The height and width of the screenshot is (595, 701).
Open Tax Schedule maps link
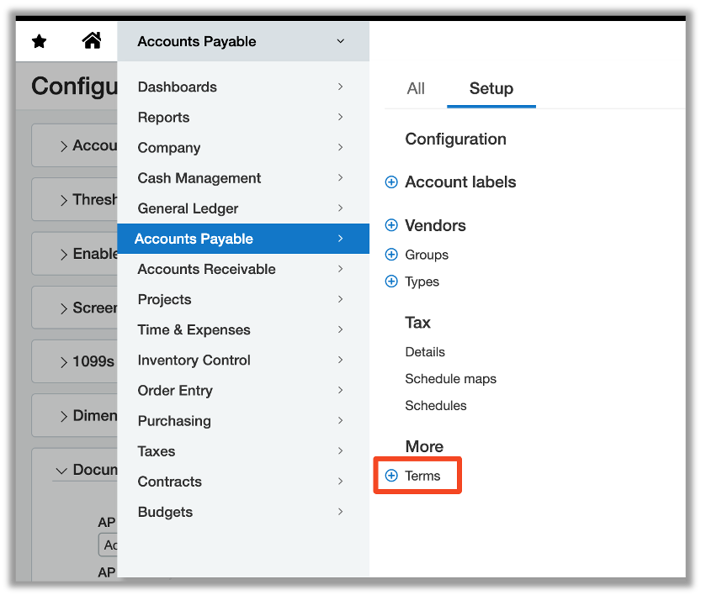pos(450,379)
